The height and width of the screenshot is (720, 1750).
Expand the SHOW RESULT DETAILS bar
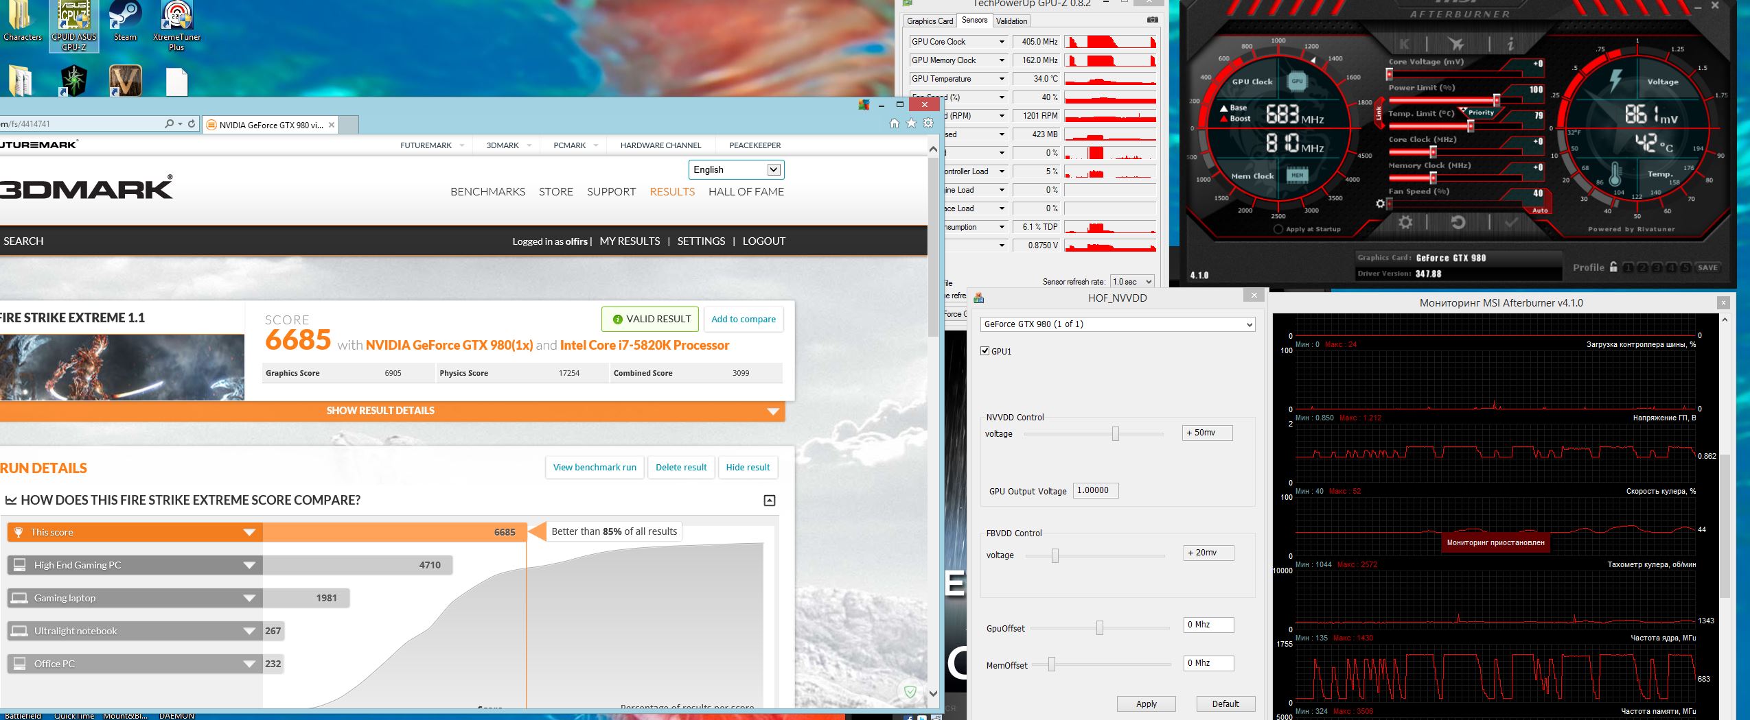pyautogui.click(x=392, y=411)
